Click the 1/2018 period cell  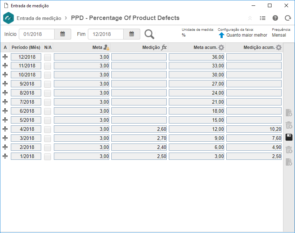(26, 156)
